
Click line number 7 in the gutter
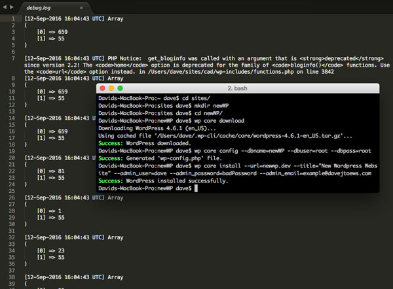point(13,59)
